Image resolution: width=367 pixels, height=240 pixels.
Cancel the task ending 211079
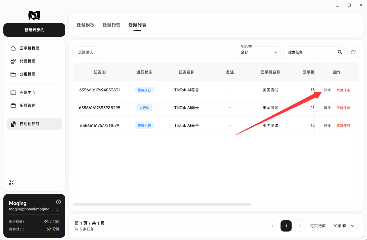(343, 126)
